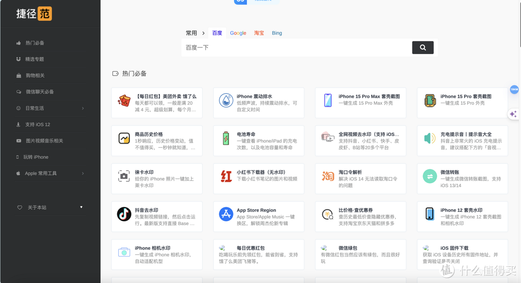Open the 每日优惠红包 card title

tap(250, 248)
